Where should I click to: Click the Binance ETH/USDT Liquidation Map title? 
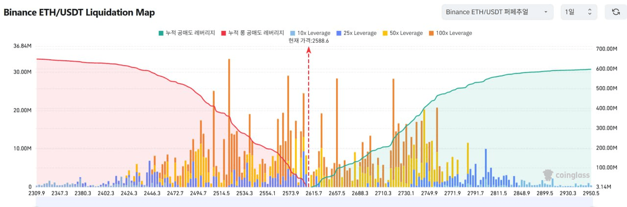click(x=79, y=12)
